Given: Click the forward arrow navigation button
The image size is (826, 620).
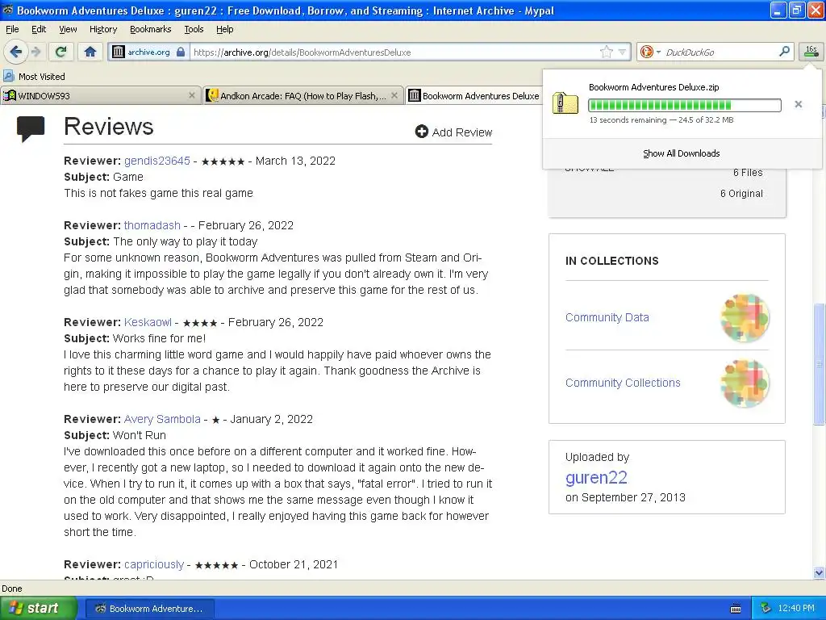Looking at the screenshot, I should pyautogui.click(x=35, y=52).
